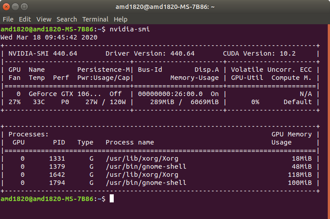Click the timestamp Wed Mar 18 09:45:42 2020
Viewport: 330px width, 219px height.
49,37
